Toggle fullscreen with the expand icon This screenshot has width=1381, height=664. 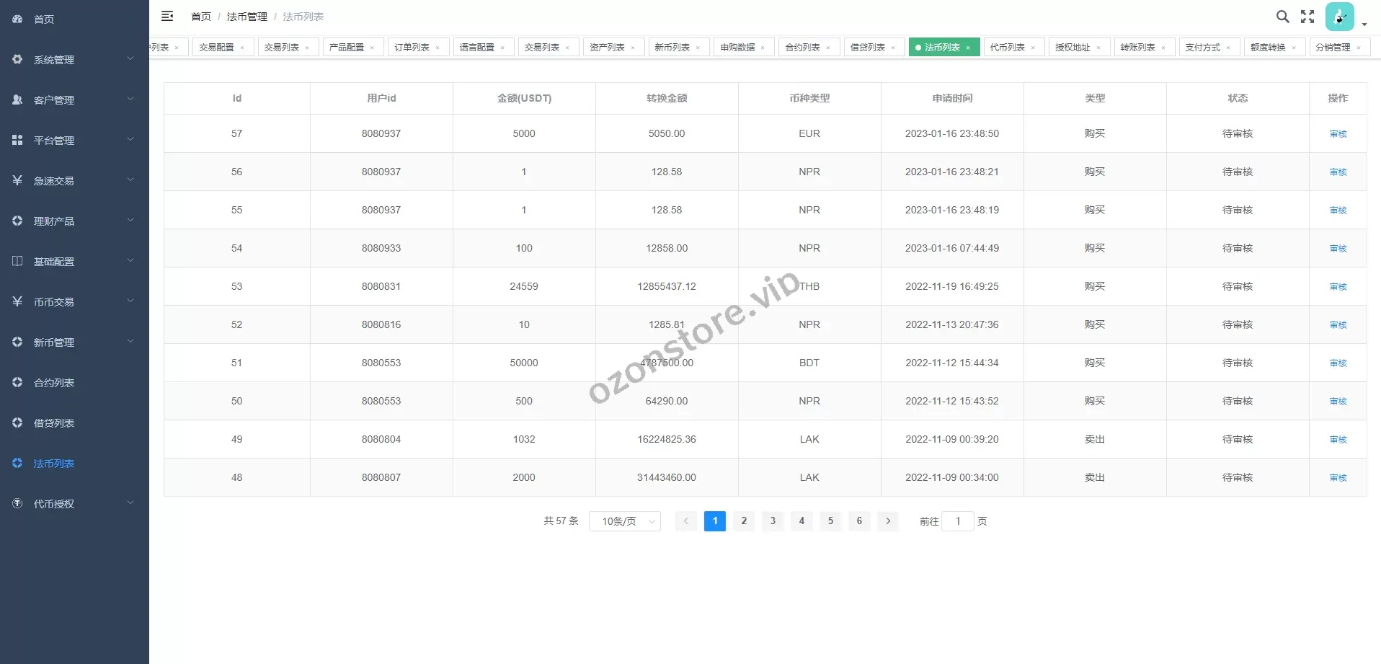pos(1307,17)
